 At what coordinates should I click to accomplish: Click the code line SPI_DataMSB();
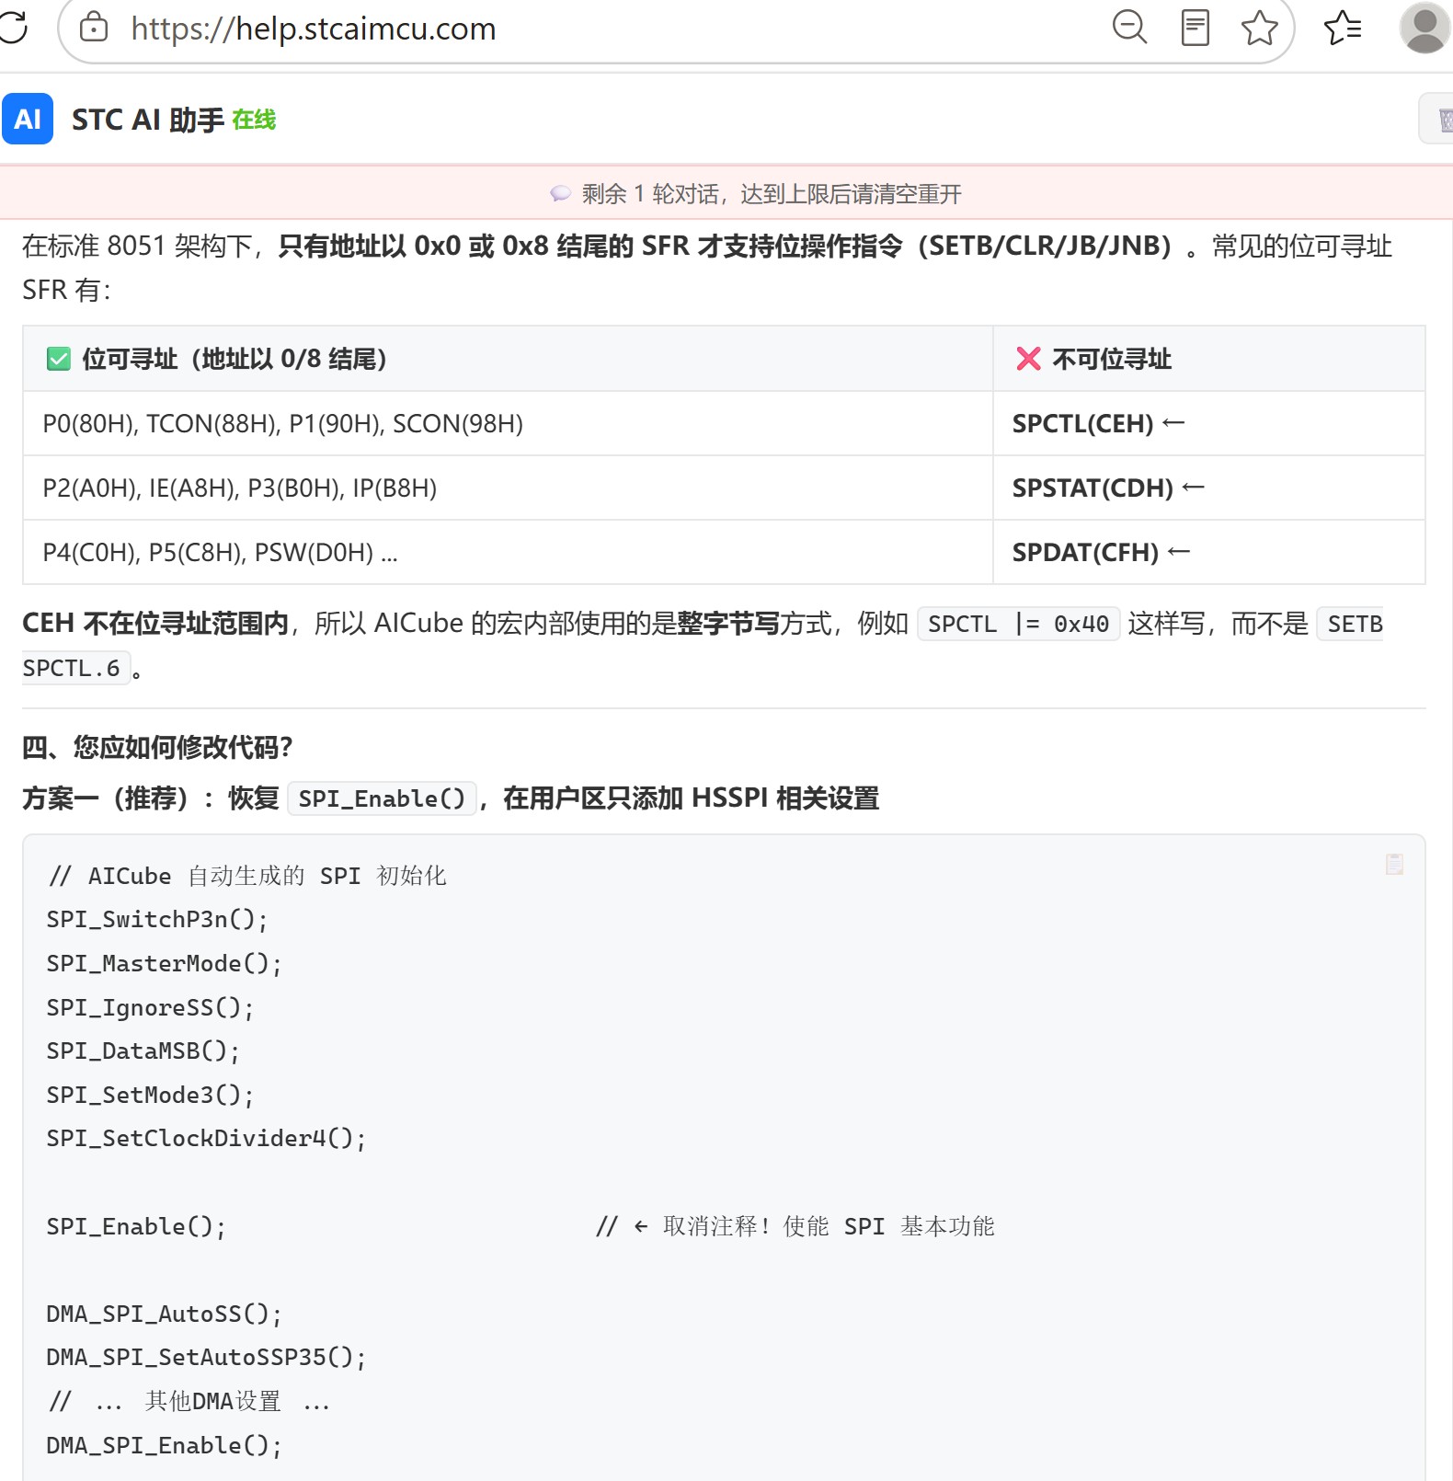[x=143, y=1050]
